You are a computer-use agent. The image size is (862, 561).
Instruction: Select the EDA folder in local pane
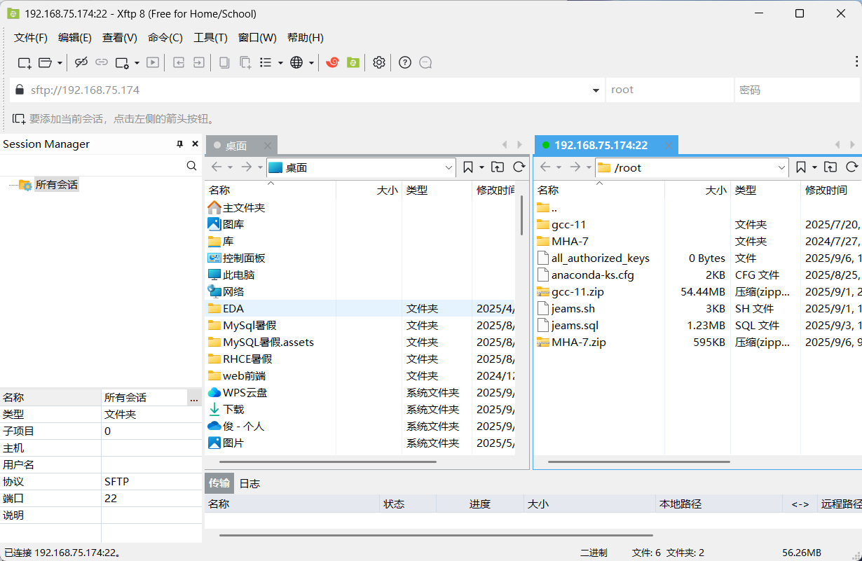(233, 308)
